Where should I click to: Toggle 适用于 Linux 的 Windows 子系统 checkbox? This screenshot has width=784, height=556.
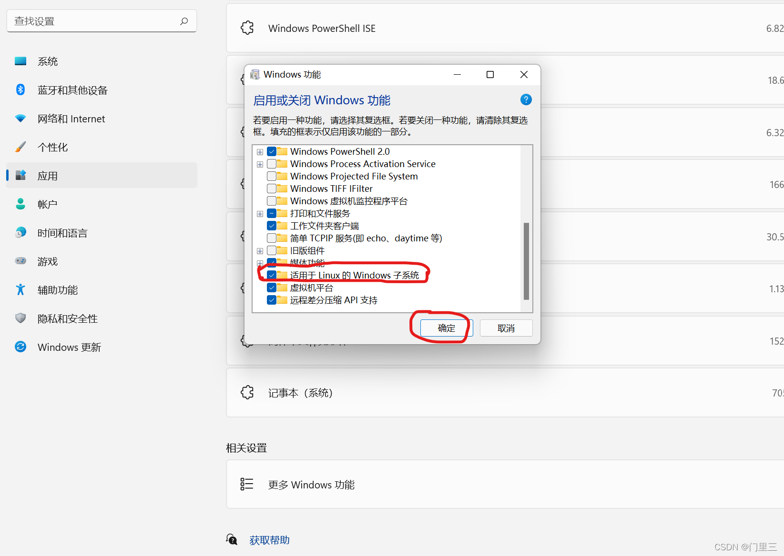(272, 275)
